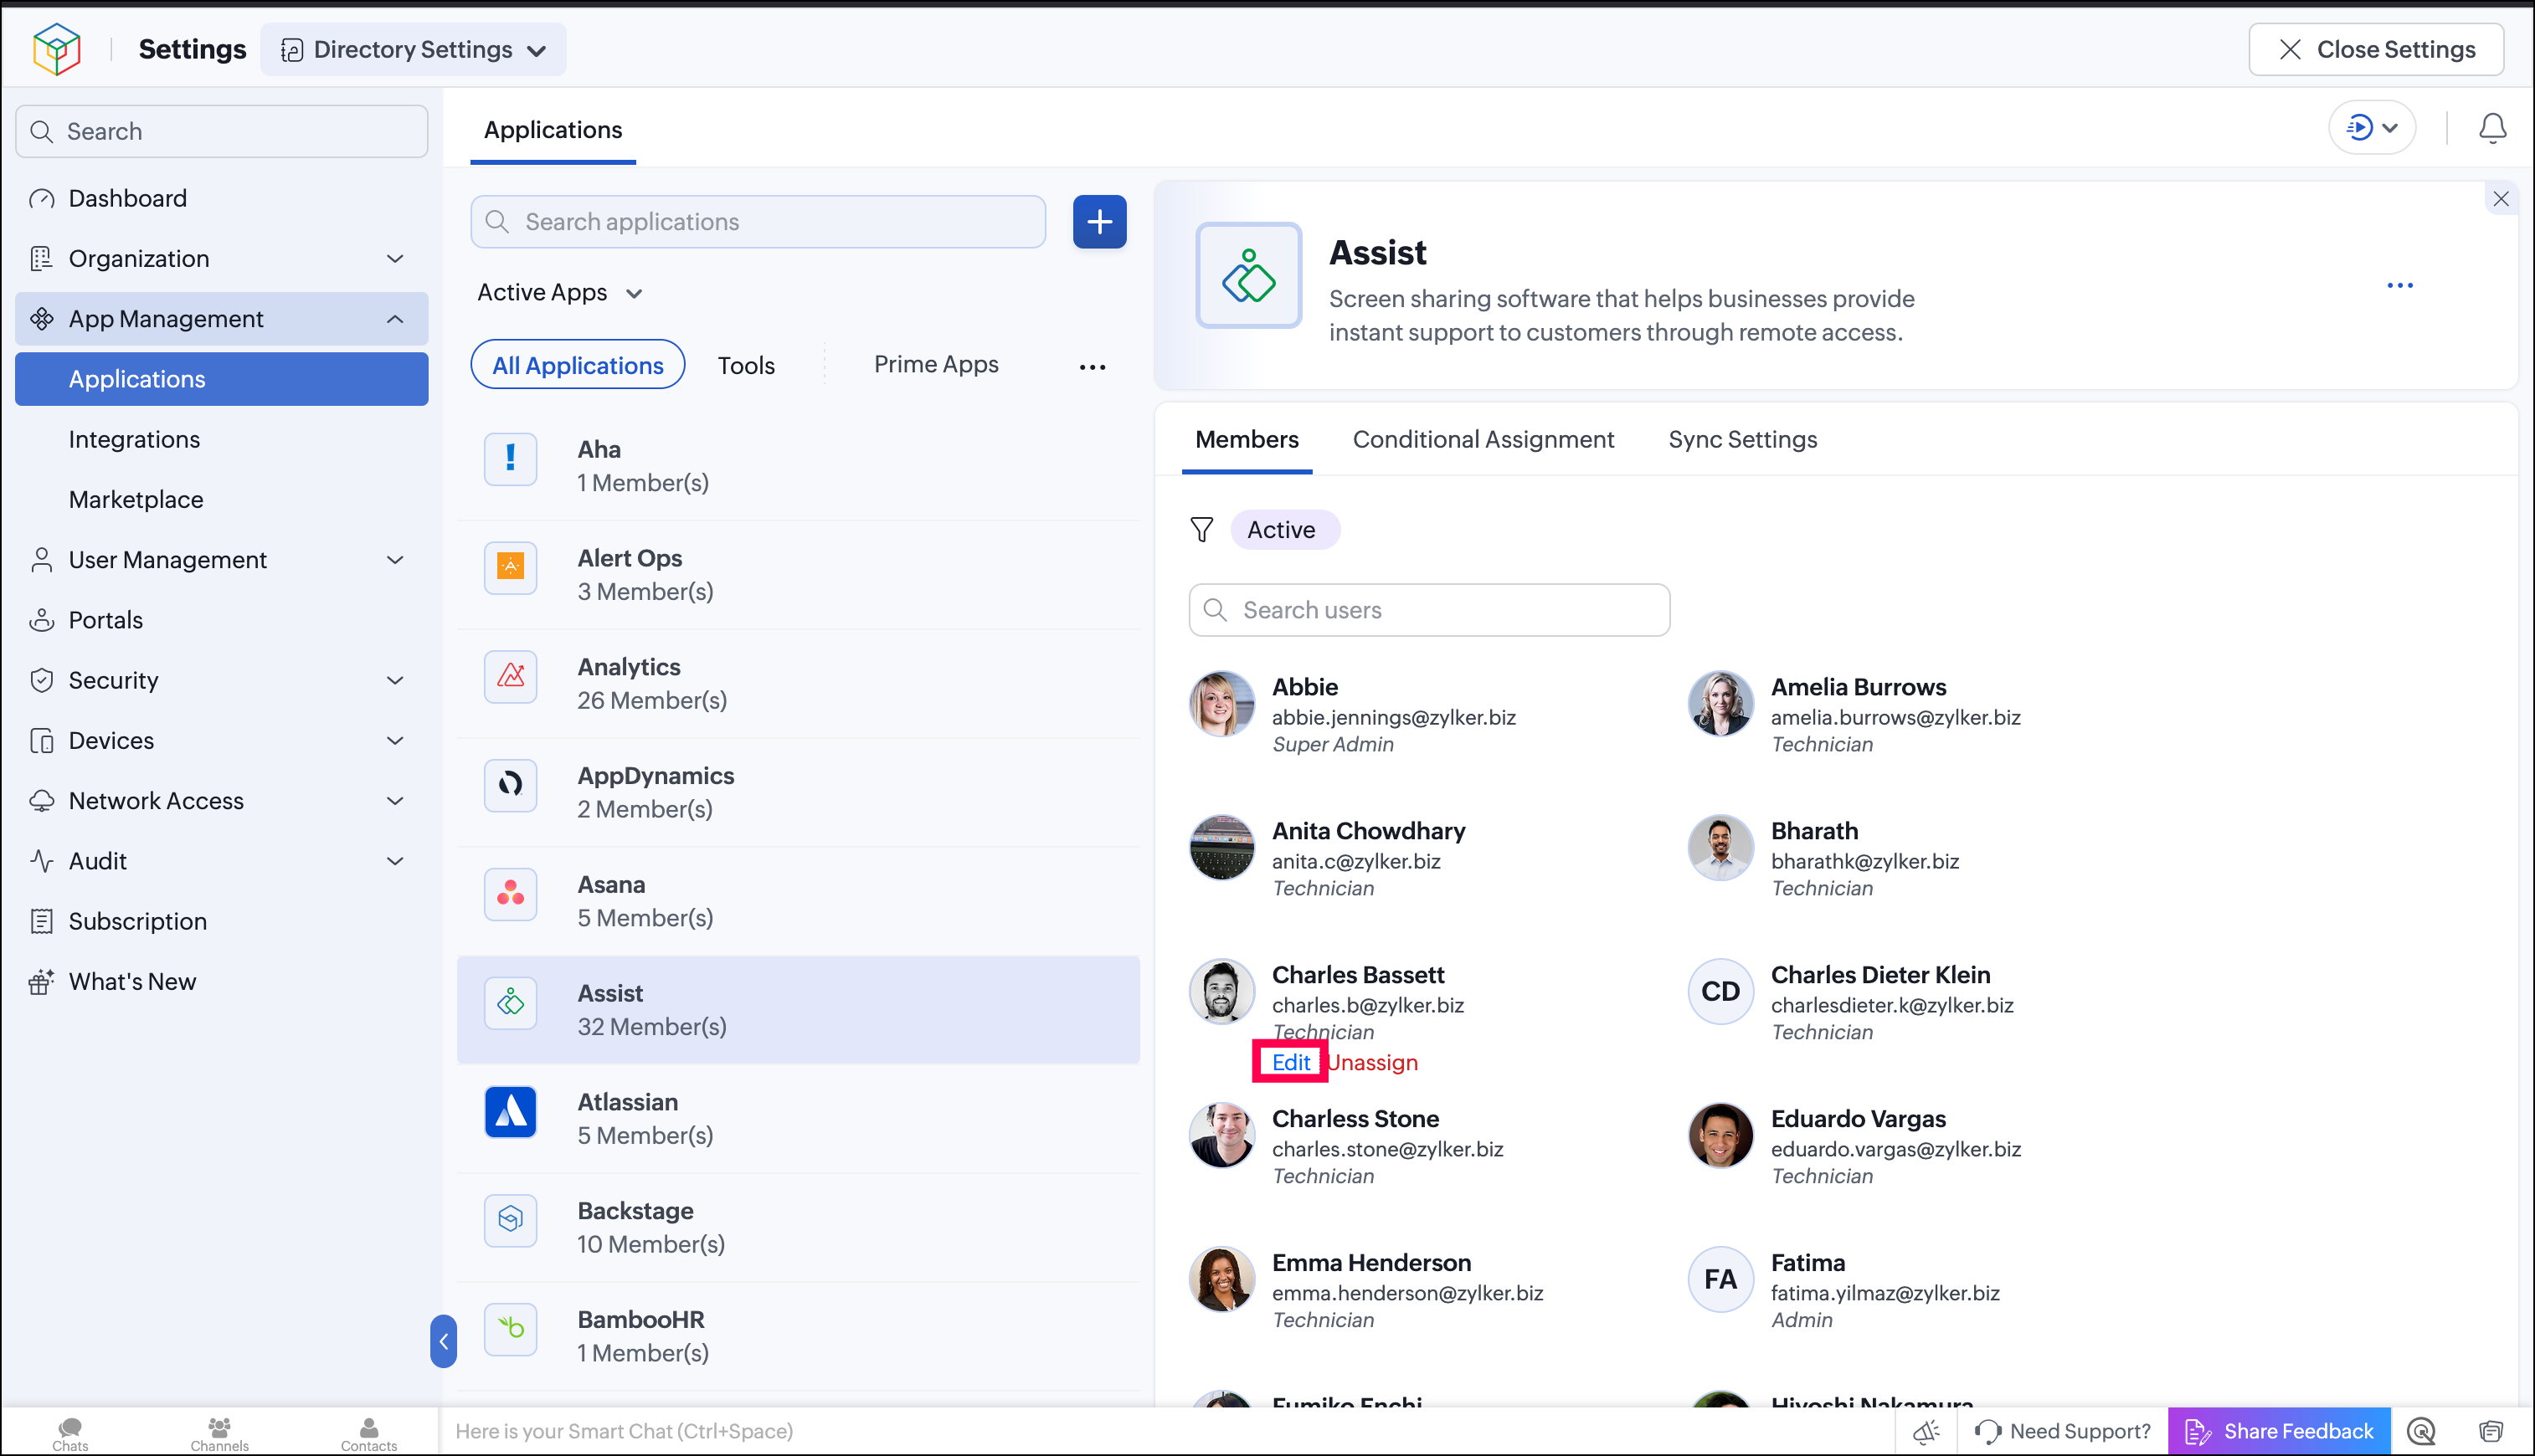This screenshot has width=2535, height=1456.
Task: Click the Smart Chat input bar
Action: [x=1165, y=1432]
